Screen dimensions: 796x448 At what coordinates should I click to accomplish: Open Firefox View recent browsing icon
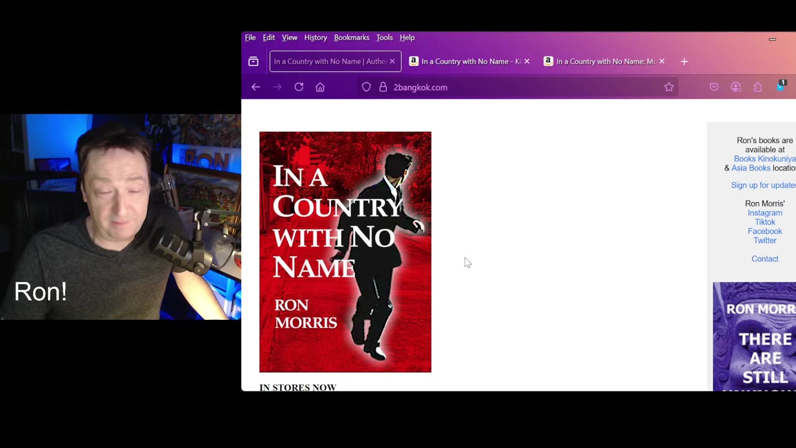(x=253, y=62)
